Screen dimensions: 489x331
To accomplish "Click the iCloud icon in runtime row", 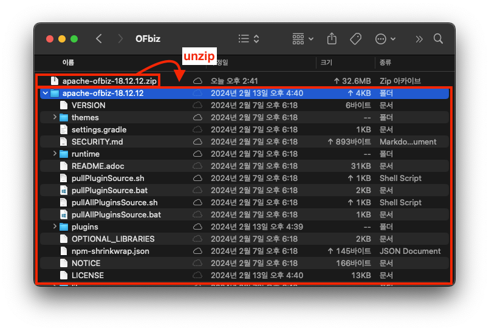I will [x=197, y=154].
